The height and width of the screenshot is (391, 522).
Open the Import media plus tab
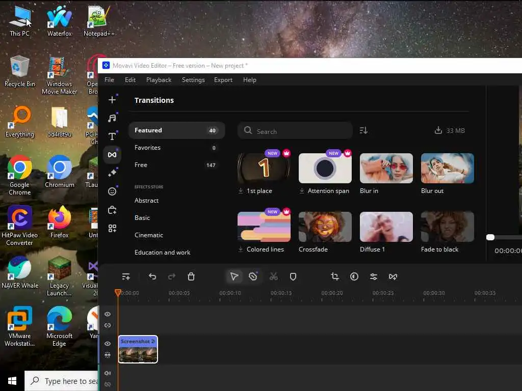coord(112,100)
